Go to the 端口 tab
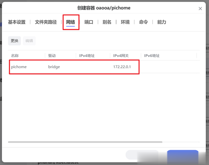Screen dimensions: 209x165 [88, 22]
